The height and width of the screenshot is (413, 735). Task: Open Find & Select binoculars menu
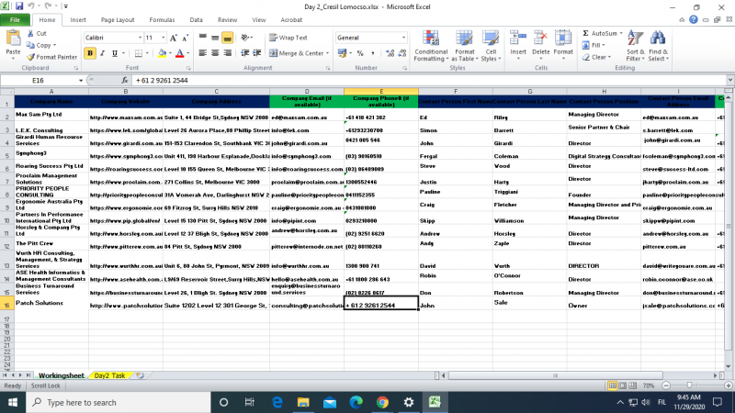click(x=658, y=45)
